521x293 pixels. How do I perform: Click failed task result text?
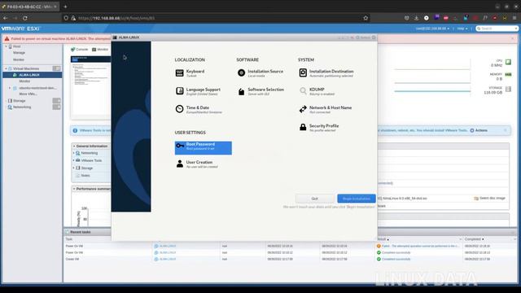[420, 246]
